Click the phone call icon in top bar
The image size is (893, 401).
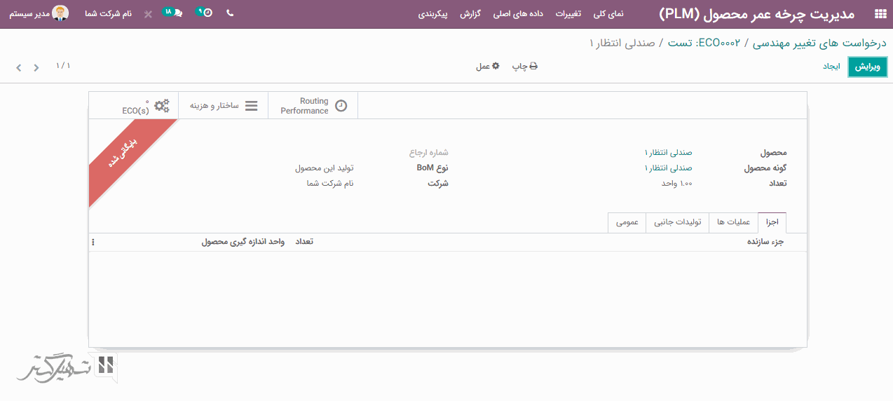tap(230, 13)
